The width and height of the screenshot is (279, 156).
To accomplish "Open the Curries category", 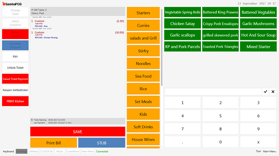I will point(143,25).
